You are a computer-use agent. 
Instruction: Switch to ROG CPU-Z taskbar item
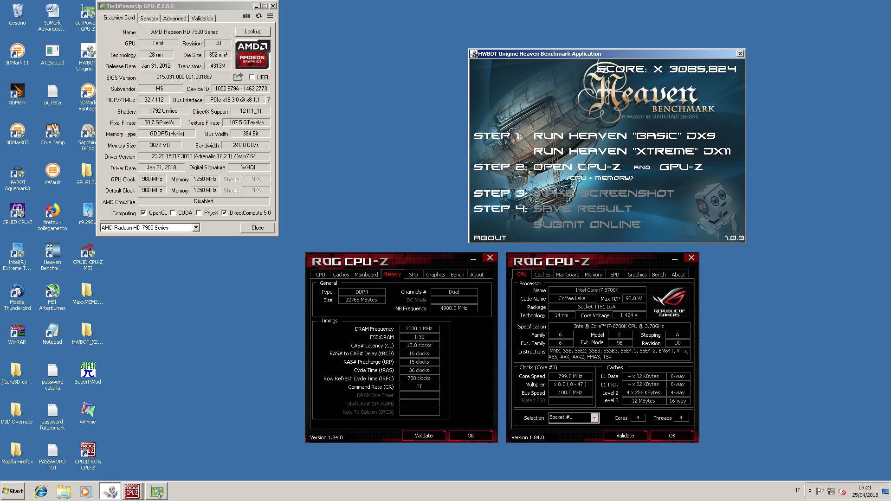pos(132,491)
